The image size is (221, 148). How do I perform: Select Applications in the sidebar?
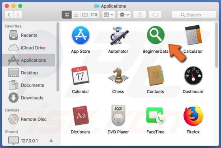[x=28, y=60]
